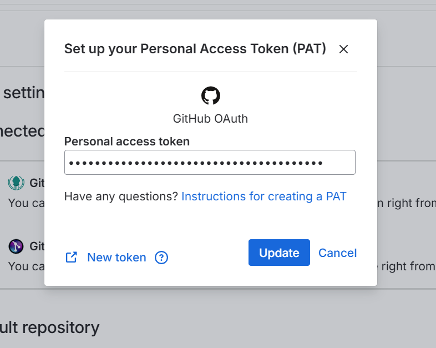Image resolution: width=436 pixels, height=348 pixels.
Task: Close the PAT setup dialog with X
Action: coord(343,49)
